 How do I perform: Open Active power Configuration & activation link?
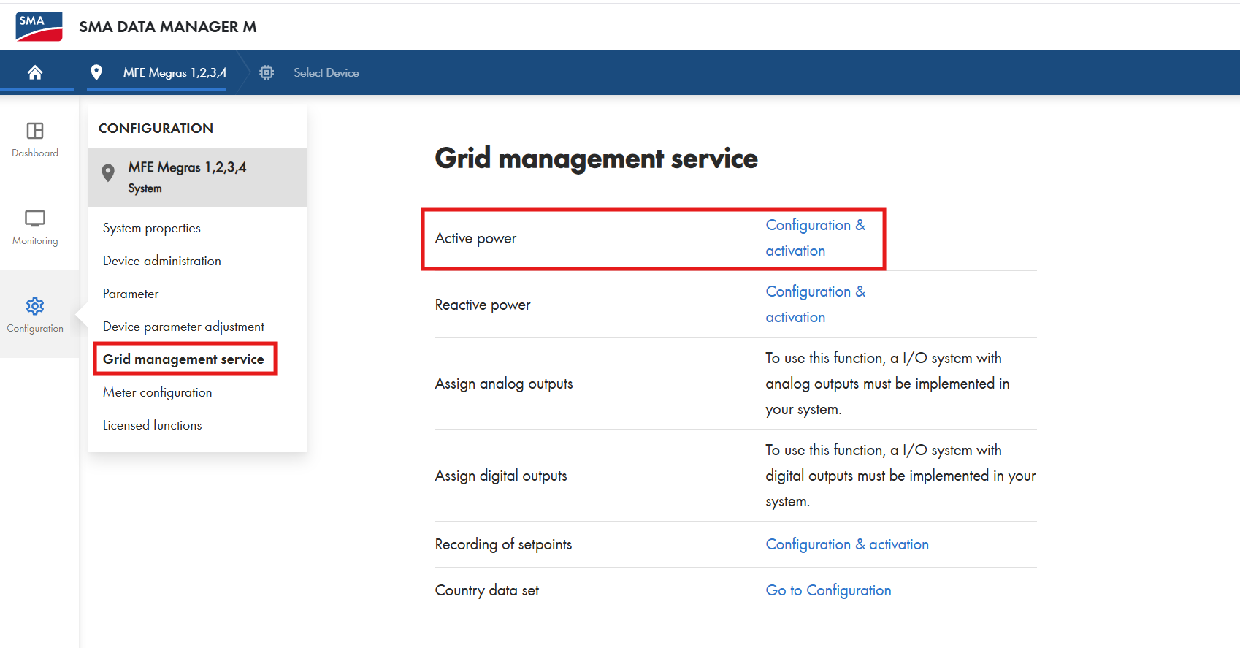[x=816, y=238]
